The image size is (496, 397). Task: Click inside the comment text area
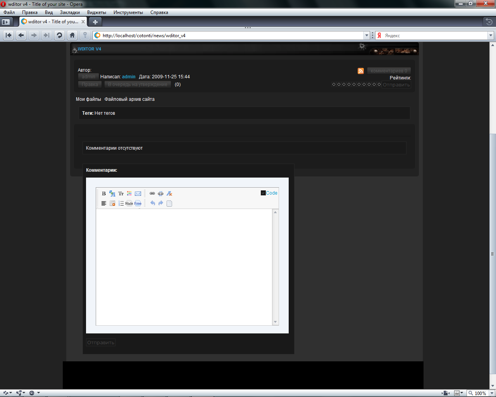coord(184,267)
